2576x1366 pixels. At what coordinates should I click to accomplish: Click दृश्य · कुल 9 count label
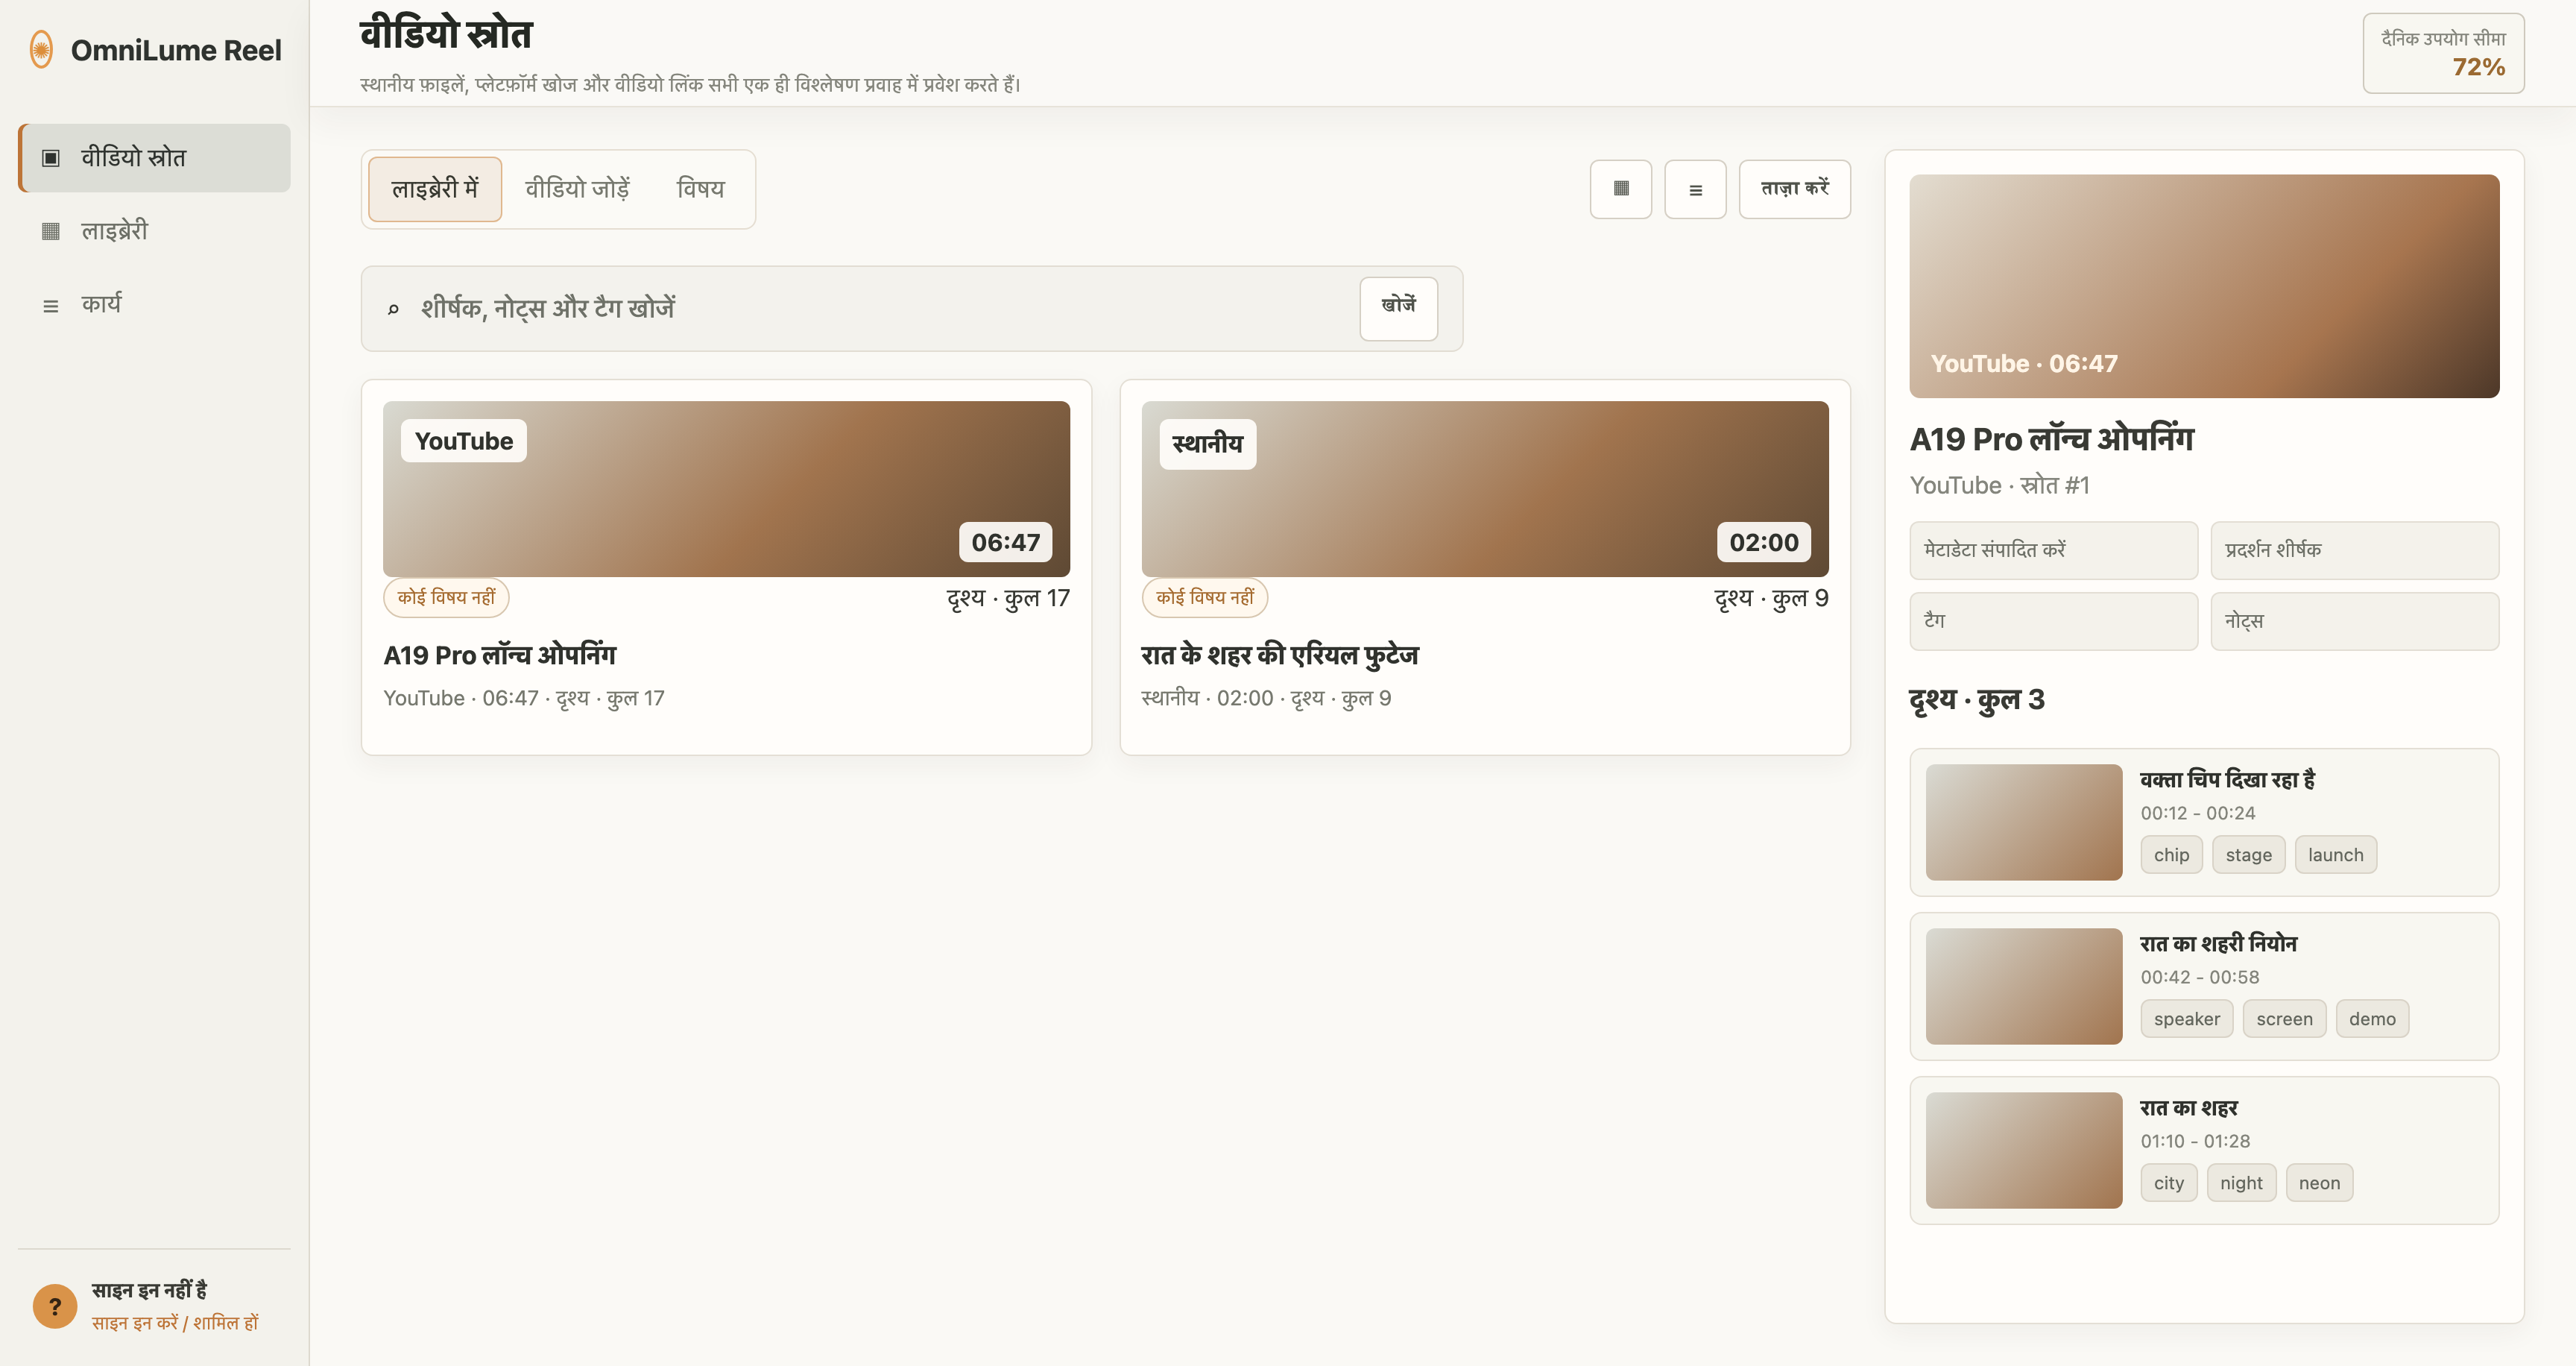[x=1771, y=598]
